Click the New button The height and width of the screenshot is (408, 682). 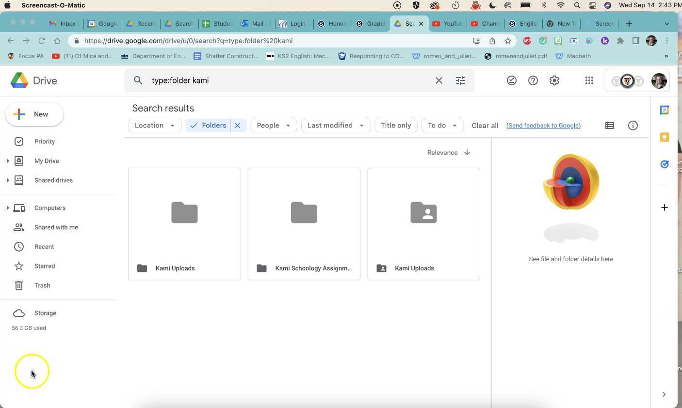click(x=34, y=114)
